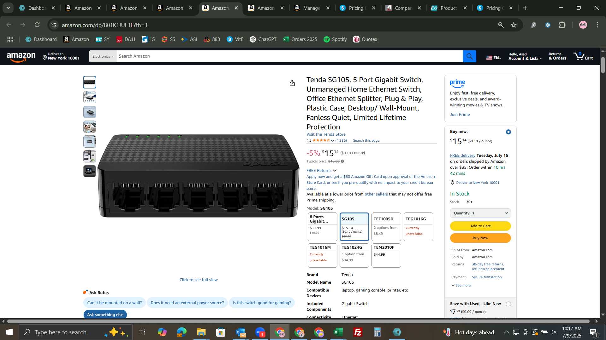
Task: Select Save with Used - Like New radio
Action: click(x=508, y=304)
